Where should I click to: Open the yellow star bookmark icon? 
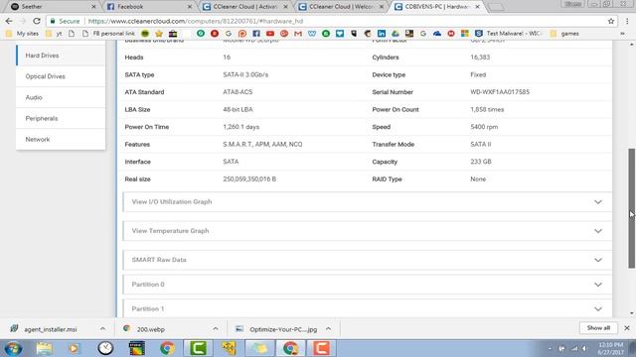(x=159, y=34)
